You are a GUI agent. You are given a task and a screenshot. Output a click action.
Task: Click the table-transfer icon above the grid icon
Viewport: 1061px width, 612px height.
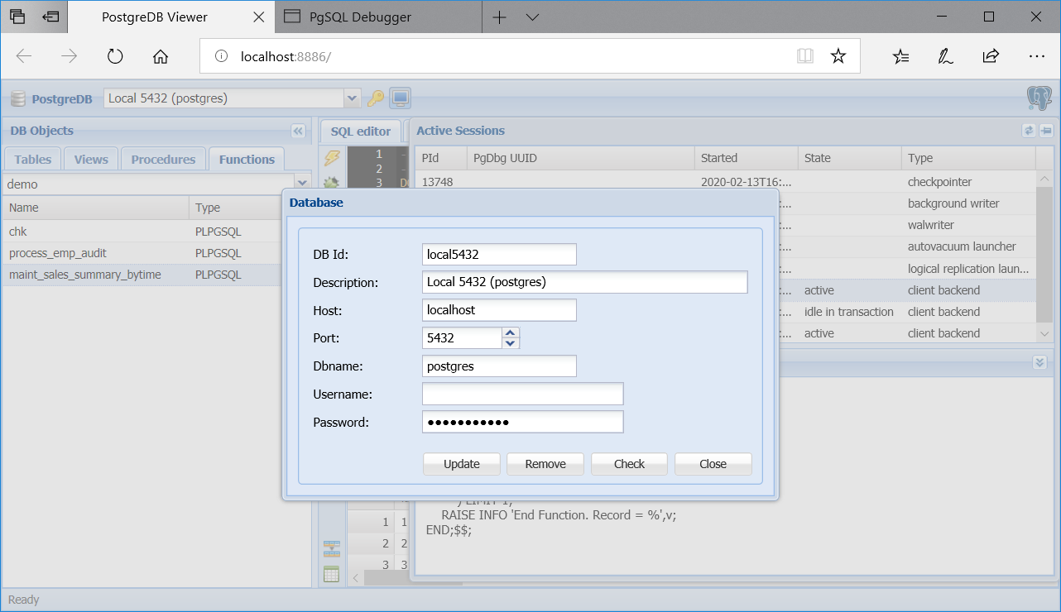pyautogui.click(x=332, y=547)
